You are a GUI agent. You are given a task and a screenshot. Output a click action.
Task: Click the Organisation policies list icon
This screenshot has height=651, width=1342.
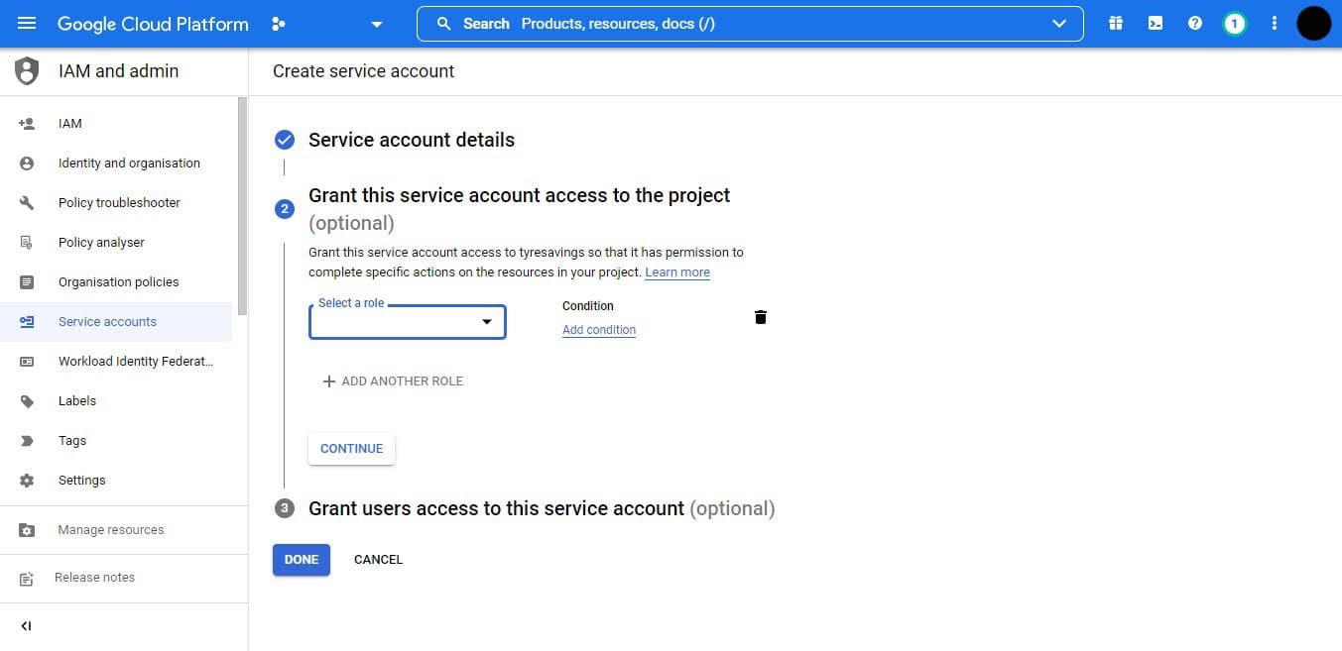pyautogui.click(x=27, y=282)
